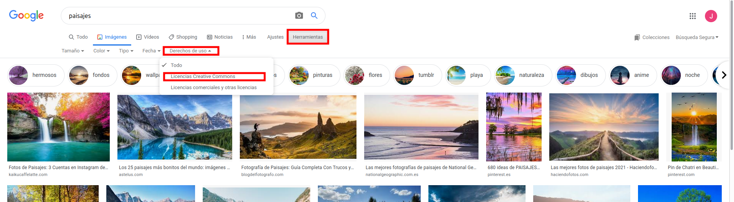Open the waterfall image from kaikucaffelatte.com
Viewport: 734px width, 202px height.
59,127
